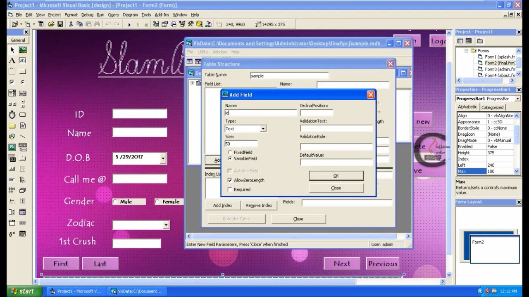Viewport: 529px width, 297px height.
Task: Select the Image control tool
Action: click(12, 147)
